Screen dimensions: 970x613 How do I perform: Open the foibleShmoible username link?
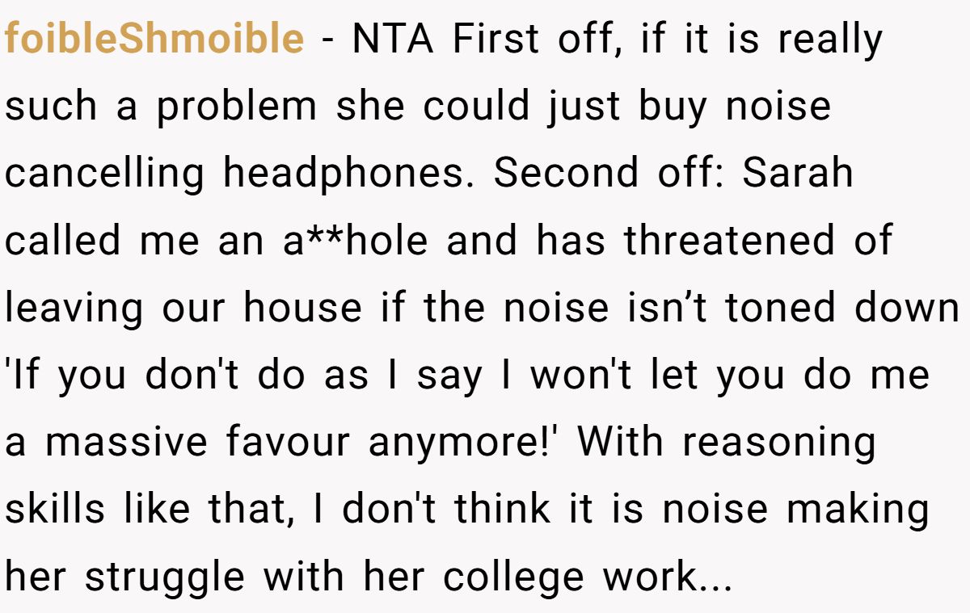[154, 39]
